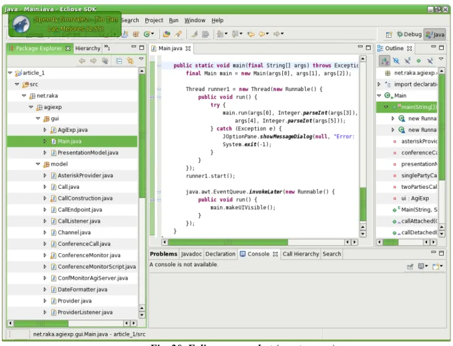This screenshot has height=346, width=453.
Task: Click the Last Edit Location toolbar icon
Action: point(251,34)
